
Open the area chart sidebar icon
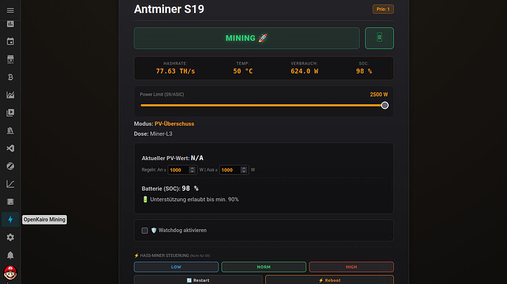[10, 95]
